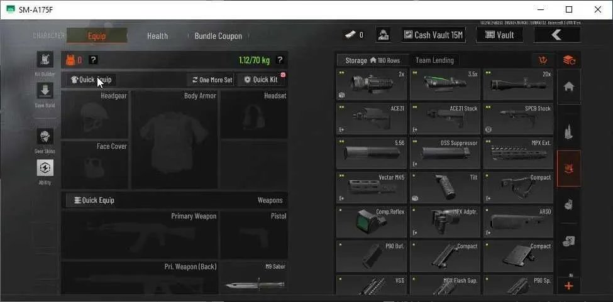Select the ACE31 Stock item
The width and height of the screenshot is (613, 302).
[445, 119]
